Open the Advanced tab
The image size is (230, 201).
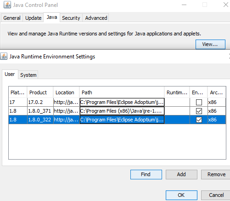(x=96, y=18)
